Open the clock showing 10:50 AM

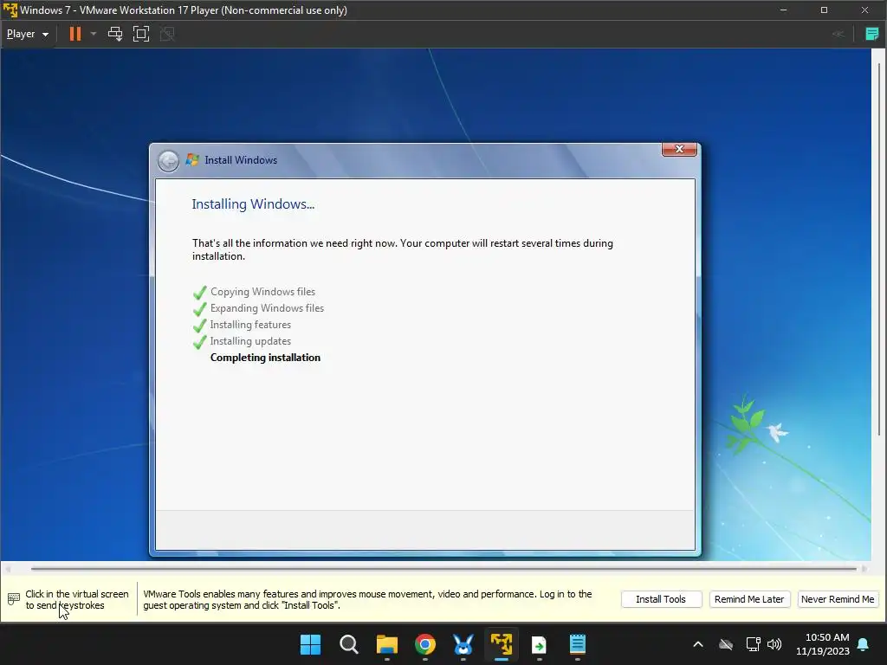pos(823,644)
